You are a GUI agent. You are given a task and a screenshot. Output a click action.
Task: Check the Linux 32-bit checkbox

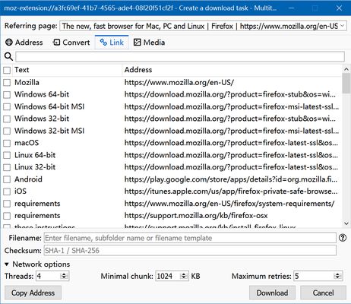(7, 167)
